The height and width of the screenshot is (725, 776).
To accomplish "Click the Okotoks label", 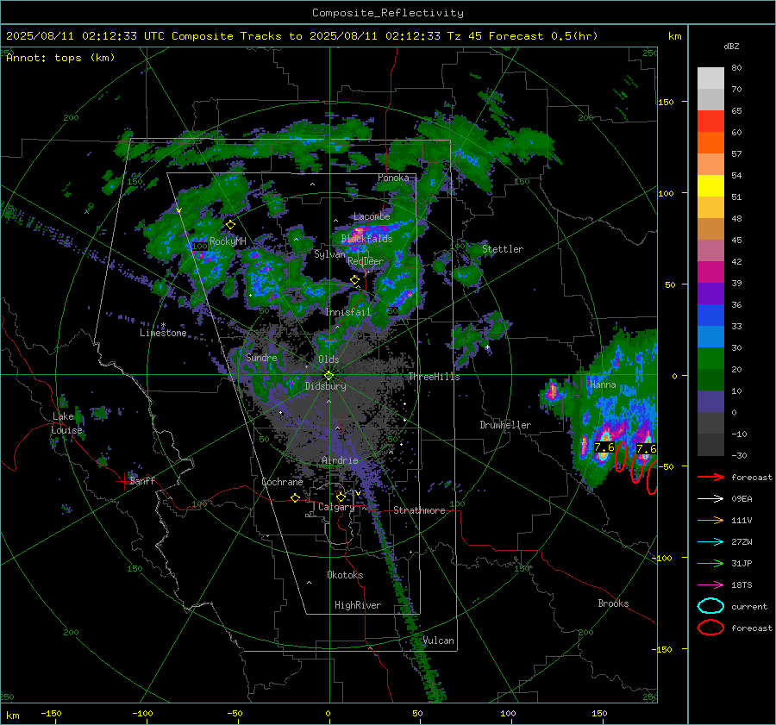I will tap(345, 575).
